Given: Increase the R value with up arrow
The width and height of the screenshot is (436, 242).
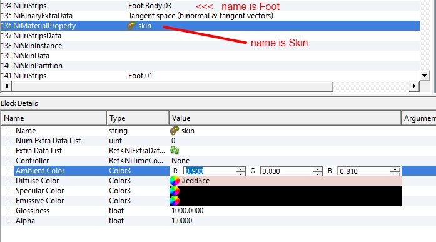Looking at the screenshot, I should pyautogui.click(x=241, y=169).
